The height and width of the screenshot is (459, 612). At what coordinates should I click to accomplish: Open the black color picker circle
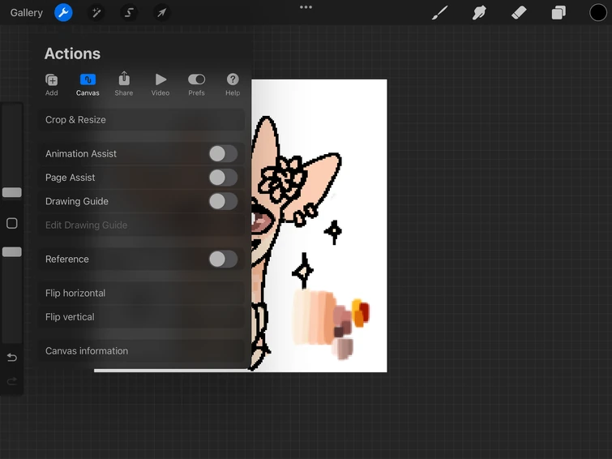point(598,13)
